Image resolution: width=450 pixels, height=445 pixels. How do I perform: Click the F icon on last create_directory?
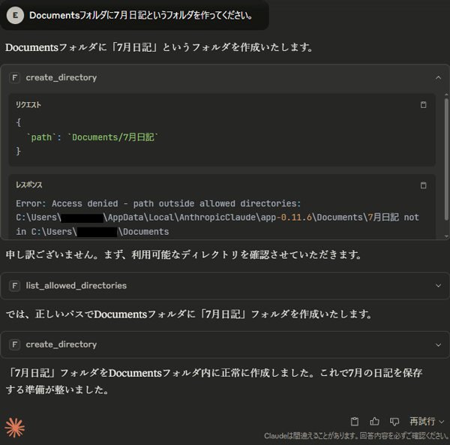click(x=15, y=344)
